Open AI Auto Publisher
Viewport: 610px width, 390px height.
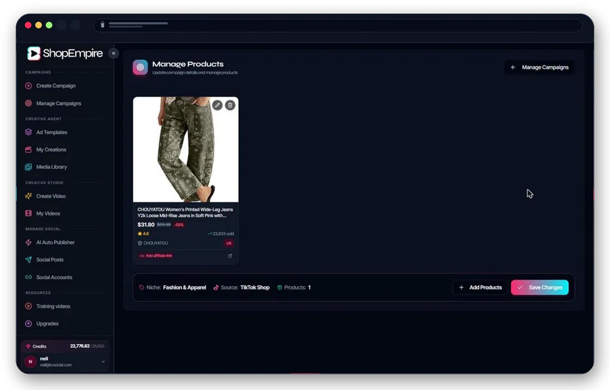[55, 242]
